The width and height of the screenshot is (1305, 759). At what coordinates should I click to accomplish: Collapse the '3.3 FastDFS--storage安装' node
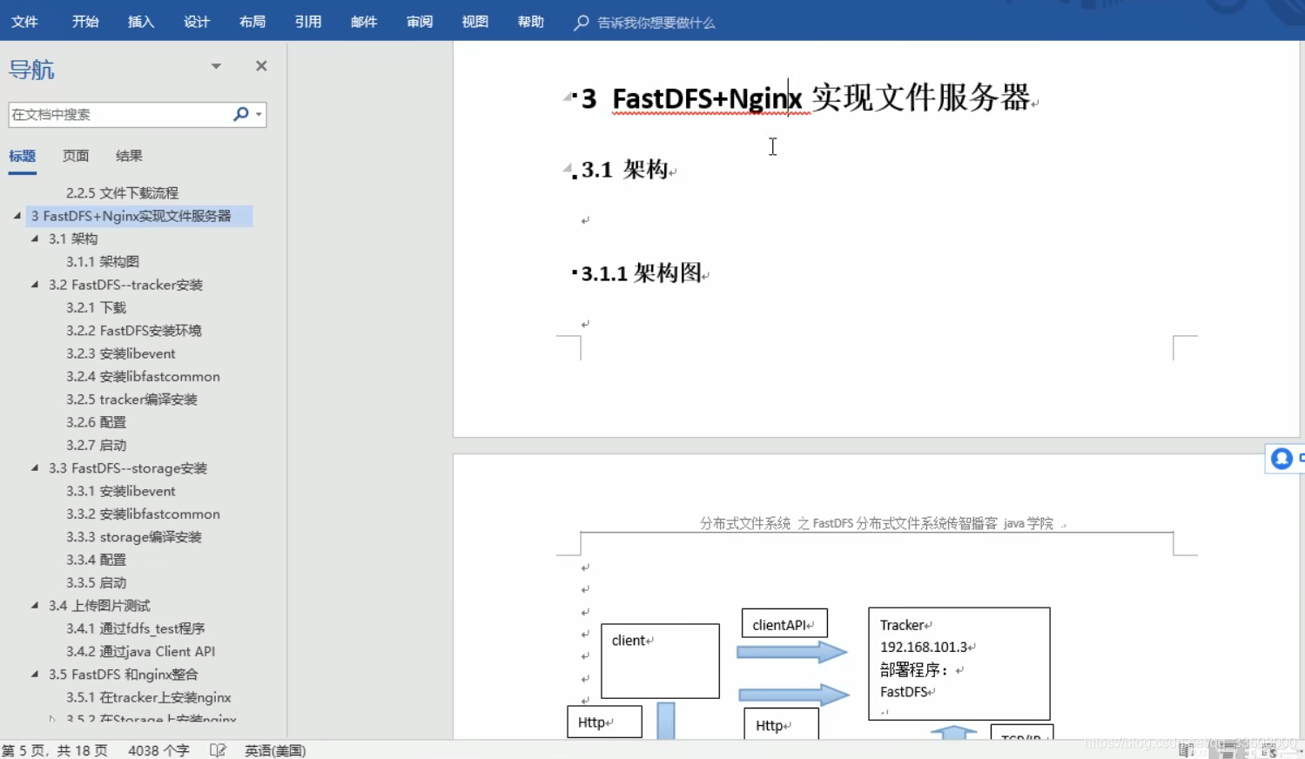click(35, 468)
